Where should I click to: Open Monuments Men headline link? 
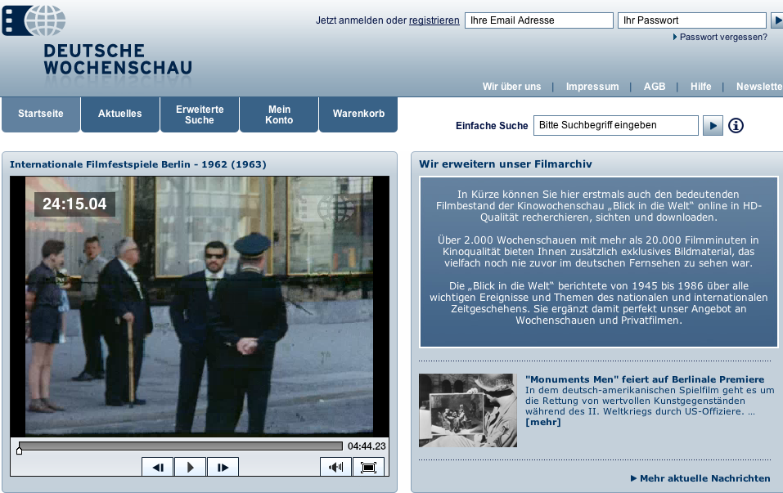pyautogui.click(x=645, y=379)
